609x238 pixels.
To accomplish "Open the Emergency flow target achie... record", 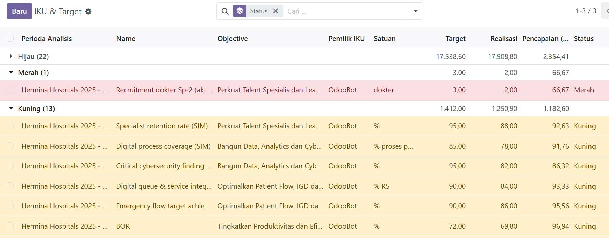I will click(x=163, y=206).
